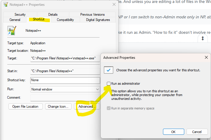The width and height of the screenshot is (211, 140).
Task: Click the Shortcut key field
Action: 65,80
